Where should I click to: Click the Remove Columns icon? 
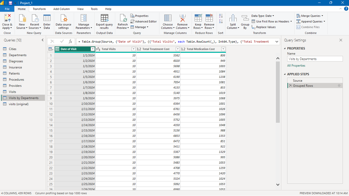[x=182, y=18]
